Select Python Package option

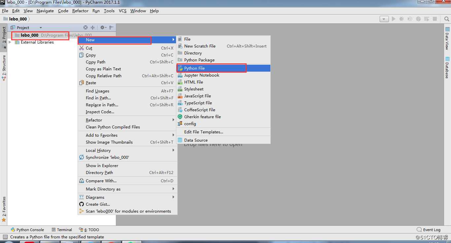(224, 60)
